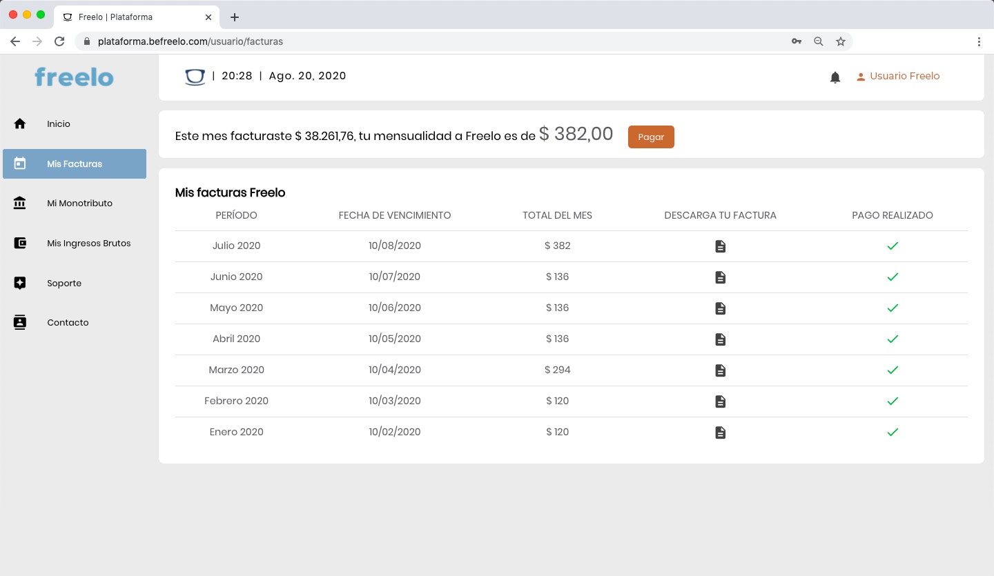
Task: Click the $ 294 total cell
Action: (x=557, y=370)
